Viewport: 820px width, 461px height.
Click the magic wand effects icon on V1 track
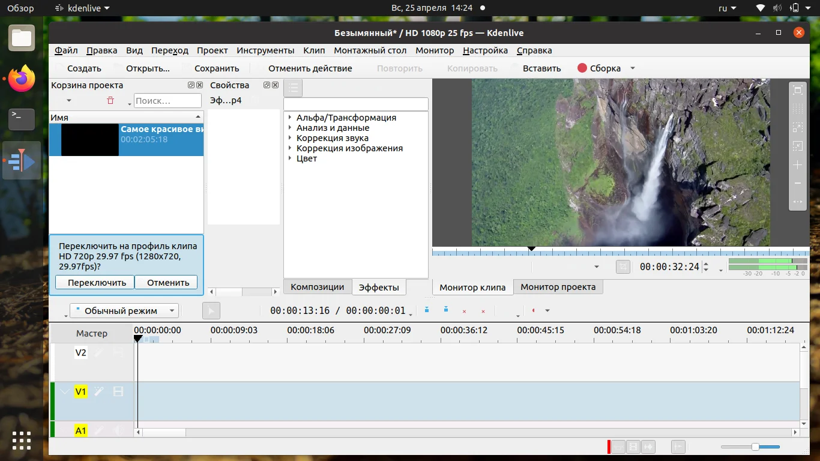pos(99,392)
